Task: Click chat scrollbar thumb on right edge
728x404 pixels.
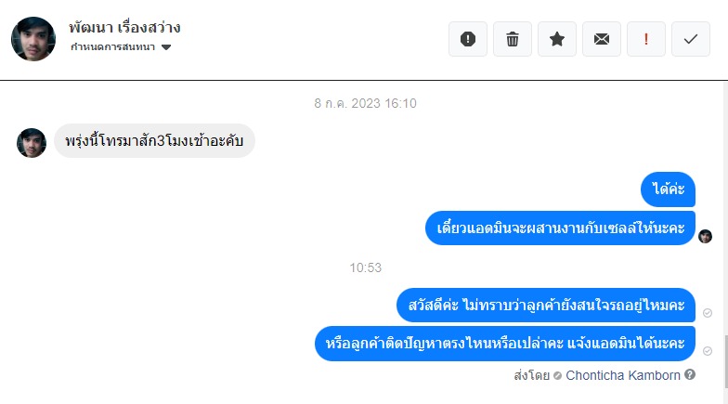Action: 725,361
